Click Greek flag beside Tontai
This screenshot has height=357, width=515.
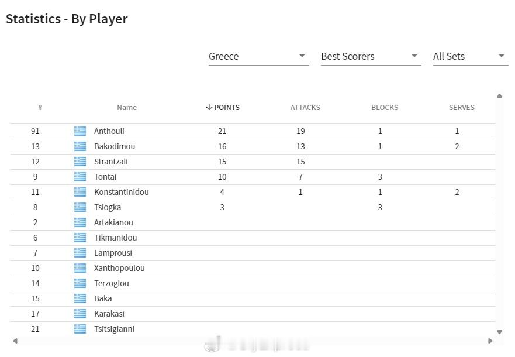(80, 177)
